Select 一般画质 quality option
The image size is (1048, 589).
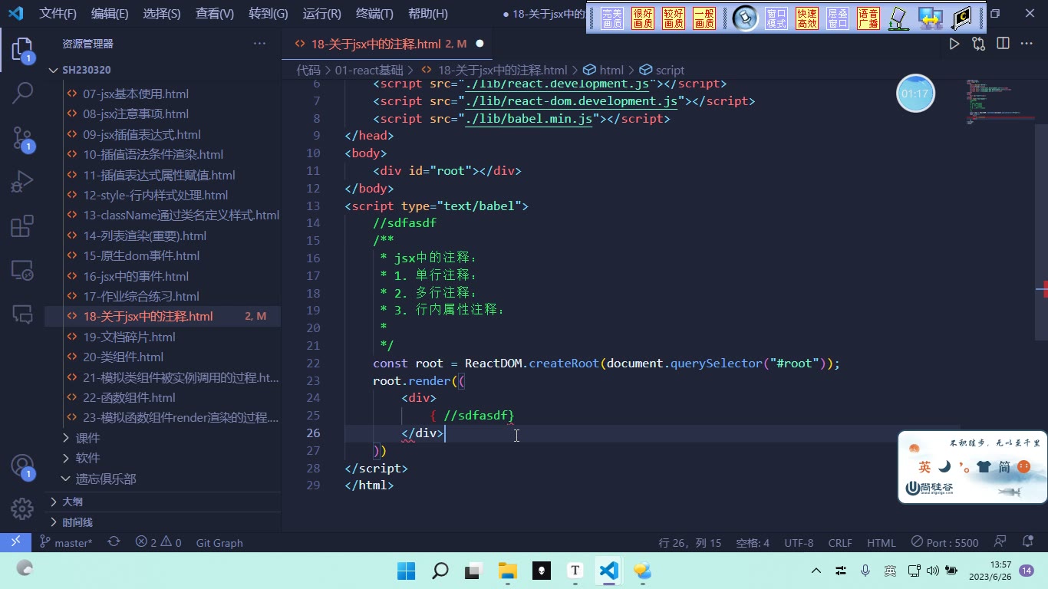click(704, 18)
